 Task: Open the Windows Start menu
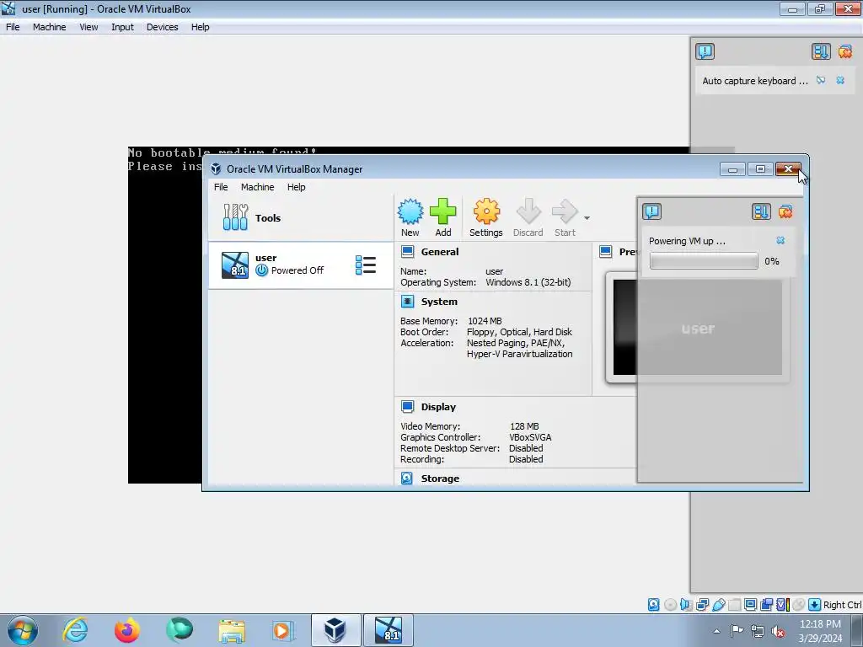coord(23,630)
